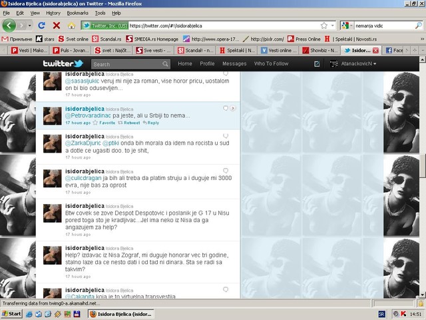
Task: Click the Firefox back navigation button
Action: click(9, 25)
